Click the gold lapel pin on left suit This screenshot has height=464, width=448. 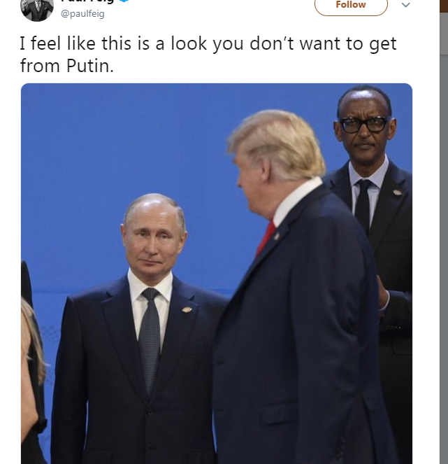[x=187, y=309]
